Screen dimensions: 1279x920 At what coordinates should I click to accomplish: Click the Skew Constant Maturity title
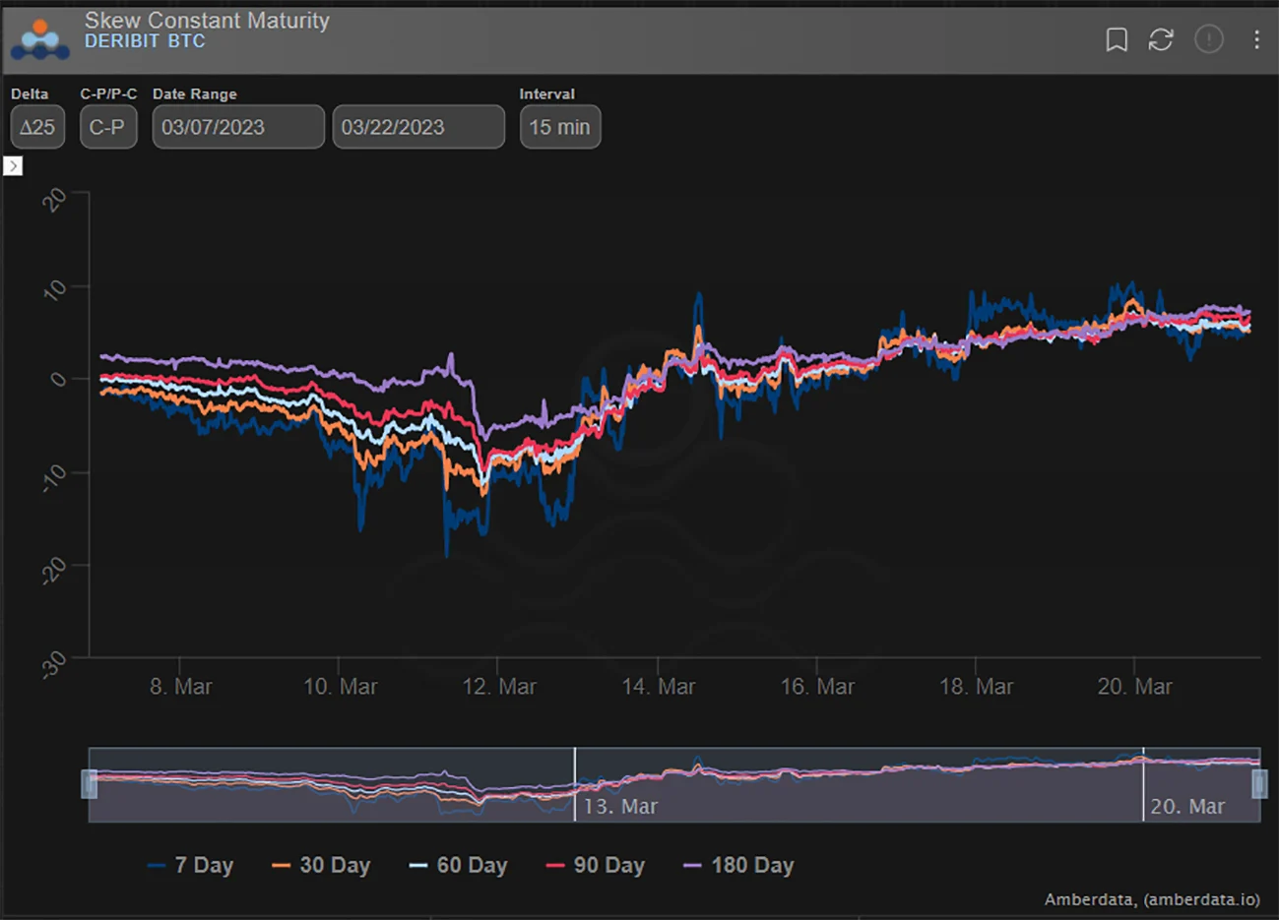(x=207, y=20)
